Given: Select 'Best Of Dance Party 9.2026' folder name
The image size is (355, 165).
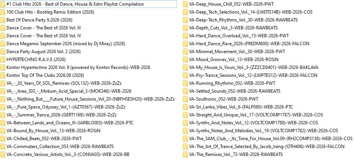Looking at the screenshot, I should click(39, 20).
